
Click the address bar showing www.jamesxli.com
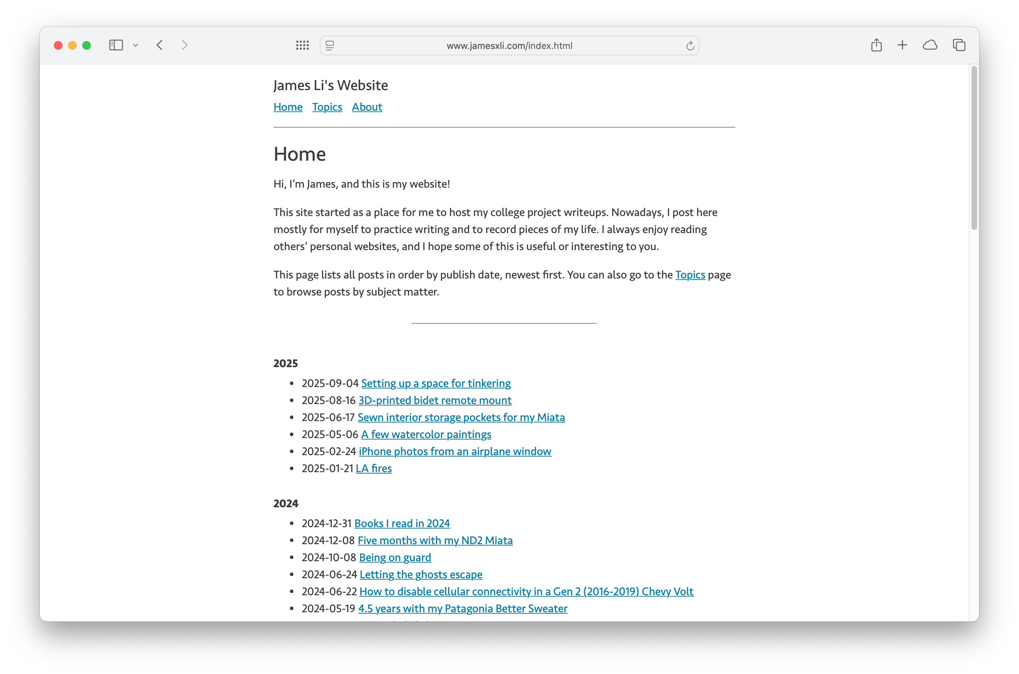coord(509,45)
